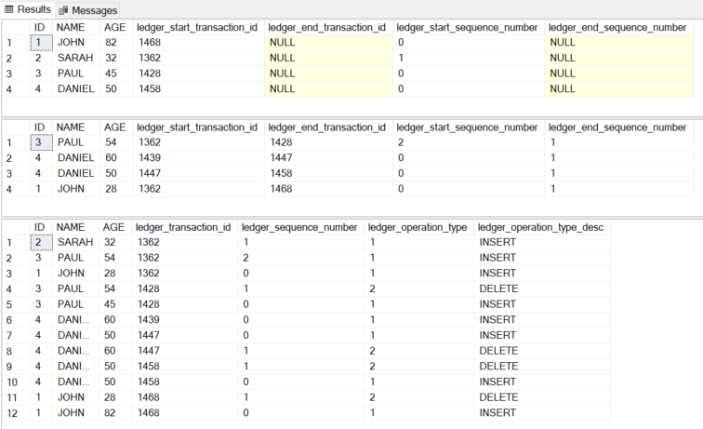The width and height of the screenshot is (703, 429).
Task: Select NULL ledger_end_transaction_id cell in SARAH's row
Action: (x=328, y=58)
